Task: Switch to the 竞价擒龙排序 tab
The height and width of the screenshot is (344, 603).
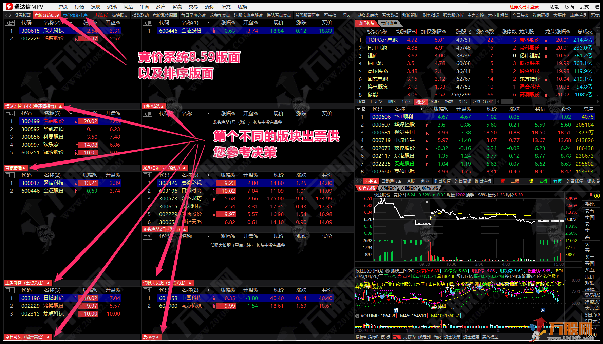Action: click(x=75, y=15)
